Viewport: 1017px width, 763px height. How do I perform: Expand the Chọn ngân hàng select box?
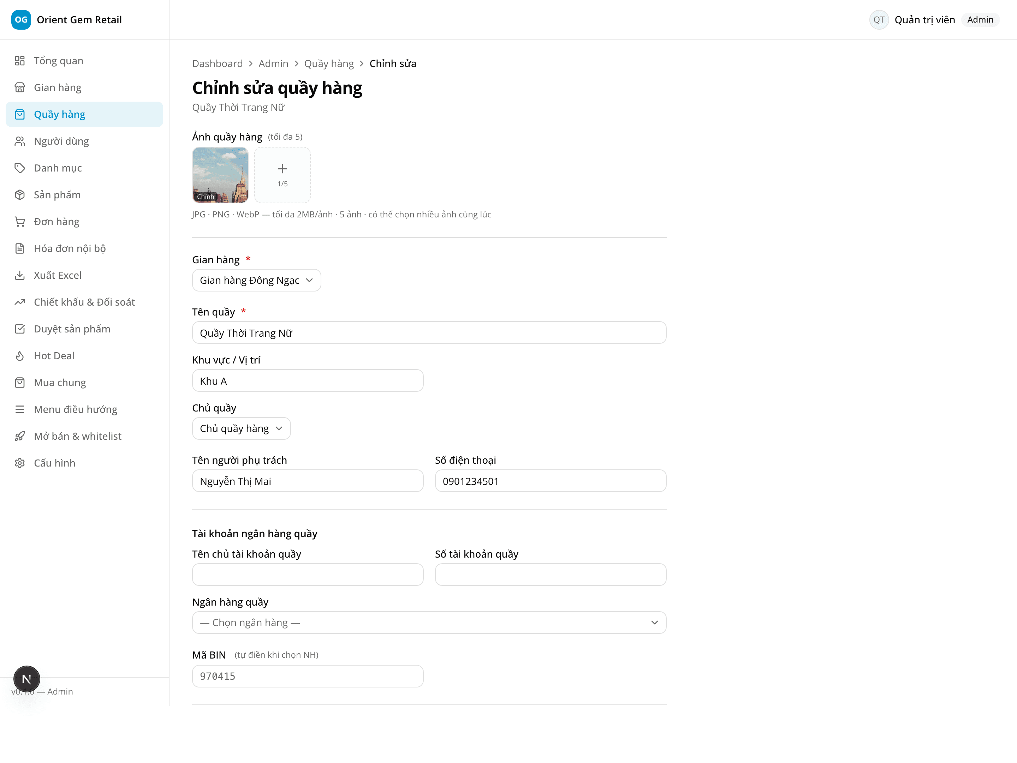coord(429,623)
